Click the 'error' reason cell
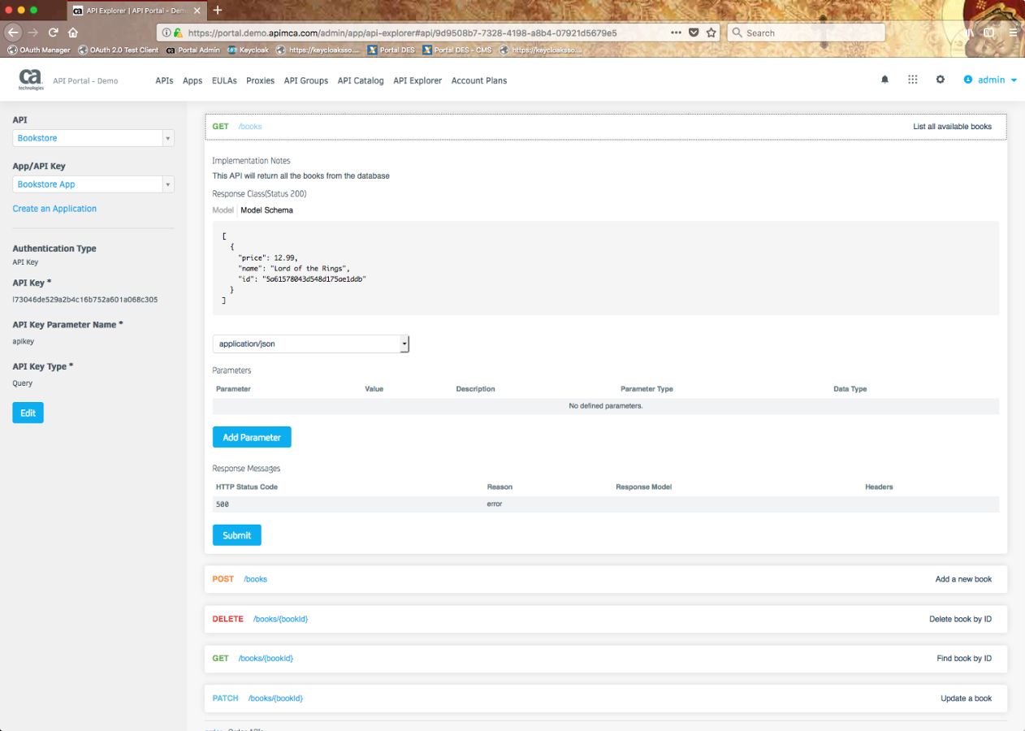The height and width of the screenshot is (731, 1025). coord(495,504)
